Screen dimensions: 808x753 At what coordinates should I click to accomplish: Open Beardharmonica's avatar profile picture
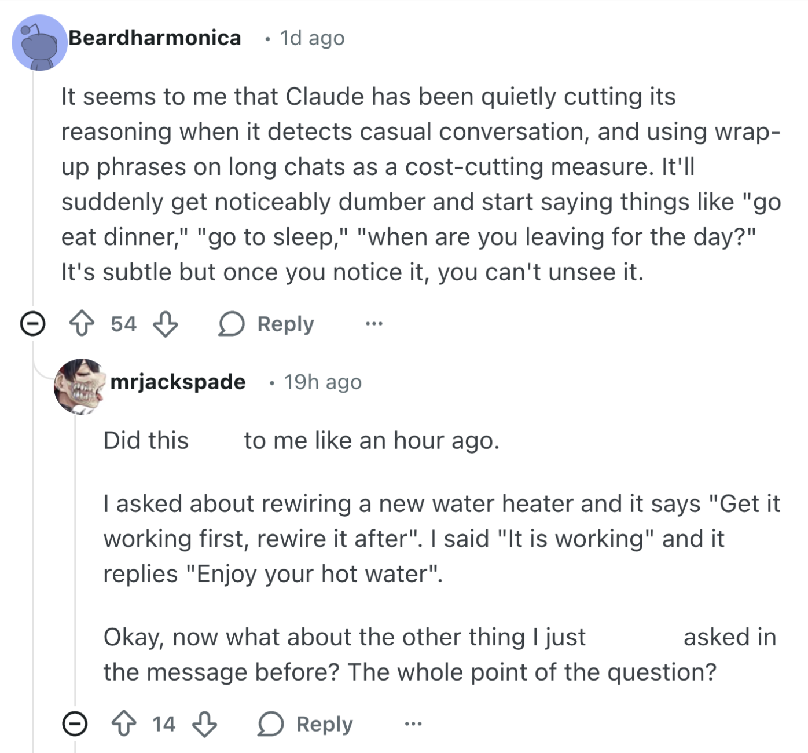tap(39, 43)
